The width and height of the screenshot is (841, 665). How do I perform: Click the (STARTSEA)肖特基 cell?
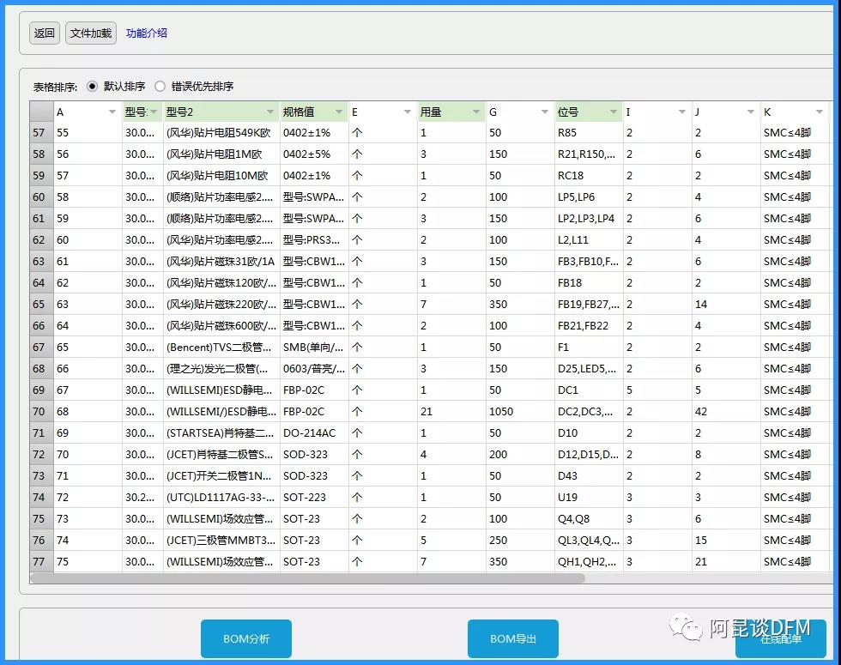[x=221, y=432]
